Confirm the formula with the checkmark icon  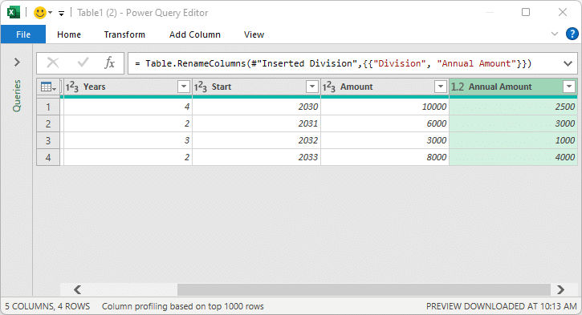point(83,63)
